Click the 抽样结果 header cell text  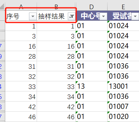(x=51, y=16)
